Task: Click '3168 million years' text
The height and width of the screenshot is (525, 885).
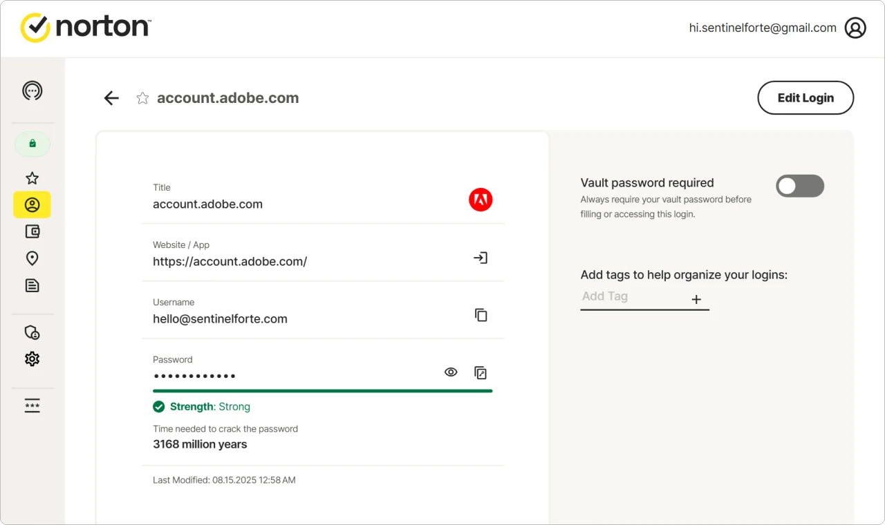Action: click(x=200, y=444)
